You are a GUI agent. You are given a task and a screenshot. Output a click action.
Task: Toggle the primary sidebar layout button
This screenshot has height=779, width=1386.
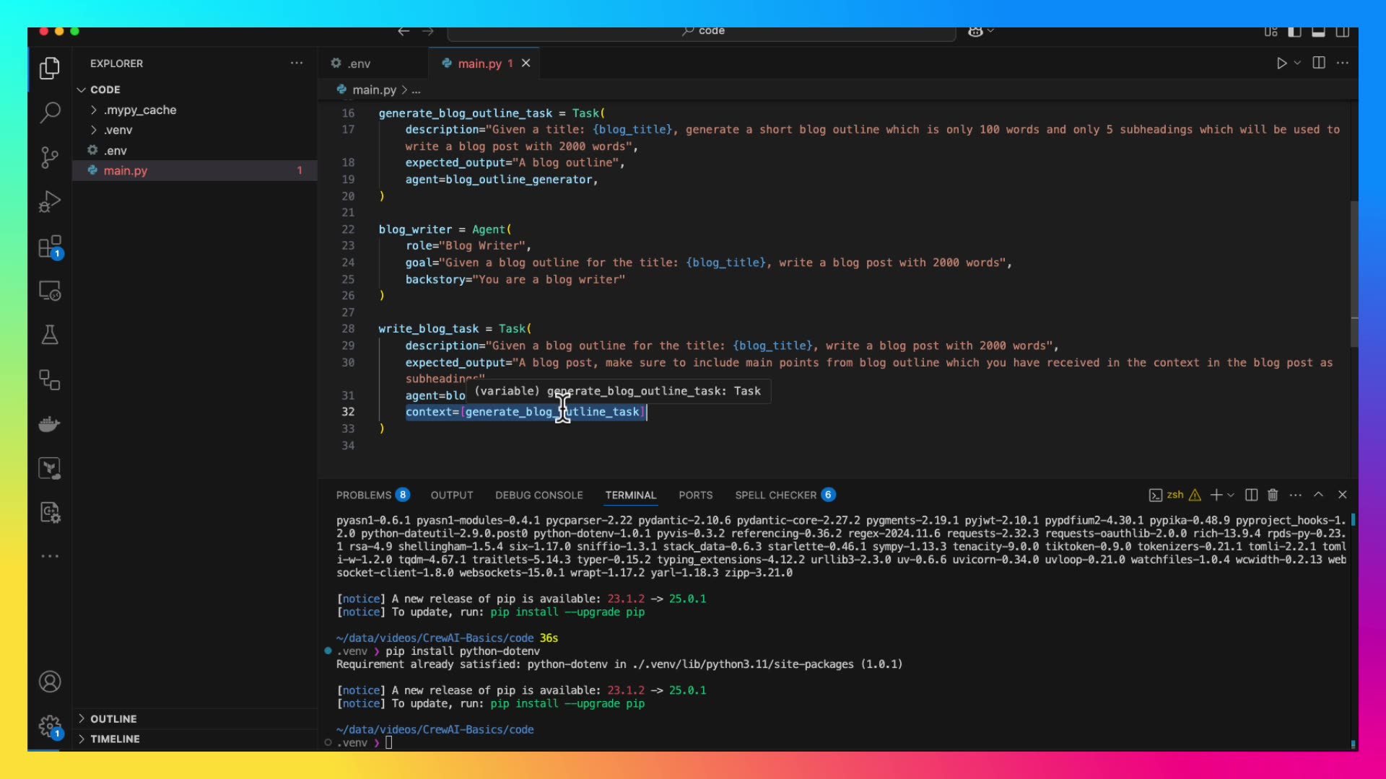click(1294, 32)
